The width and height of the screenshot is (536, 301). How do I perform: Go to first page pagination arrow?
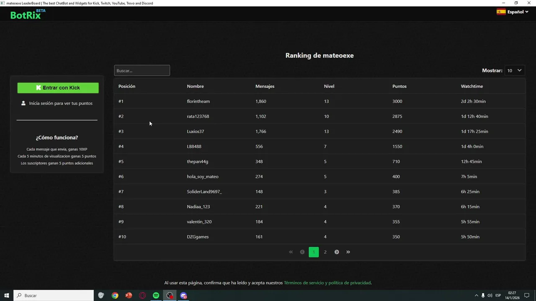291,252
